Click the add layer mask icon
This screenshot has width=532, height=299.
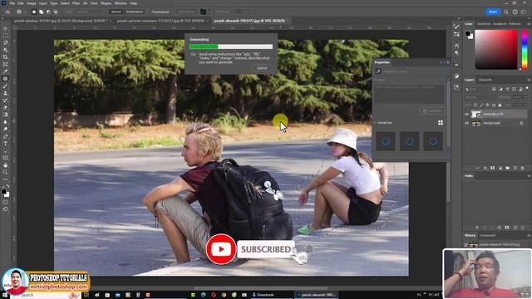492,168
